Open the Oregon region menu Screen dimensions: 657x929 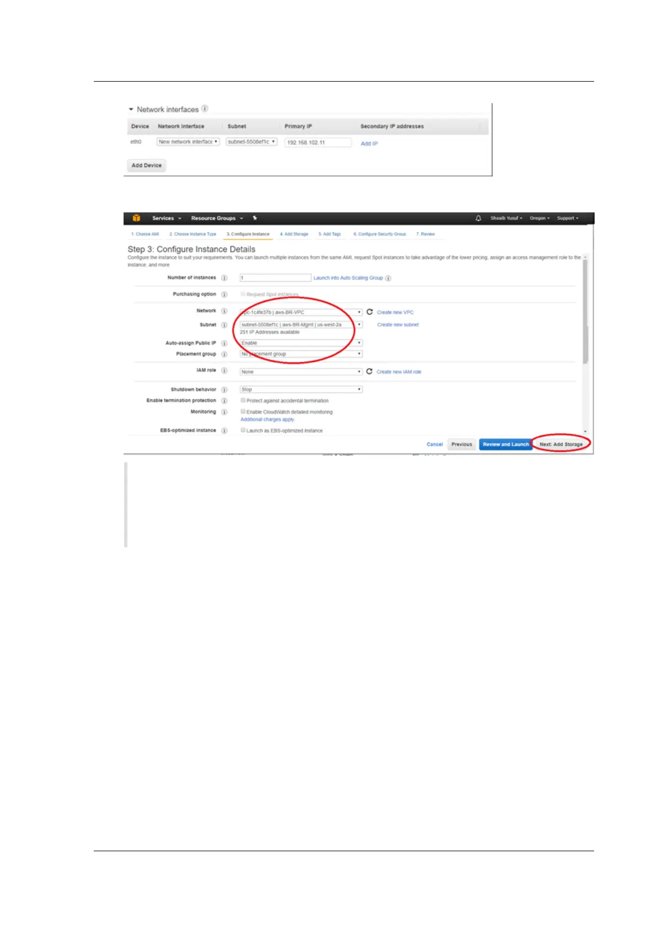pyautogui.click(x=540, y=218)
